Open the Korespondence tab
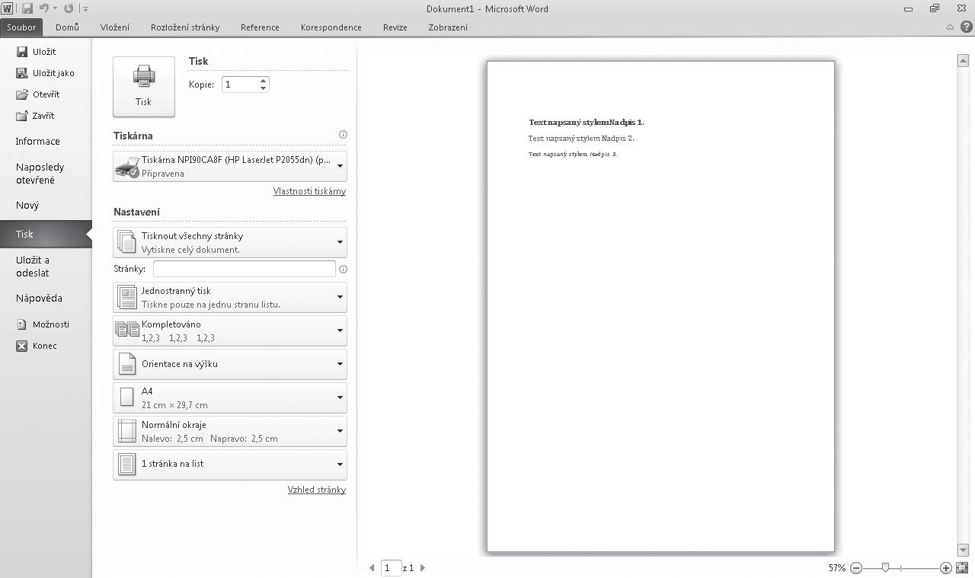The height and width of the screenshot is (578, 975). tap(331, 27)
